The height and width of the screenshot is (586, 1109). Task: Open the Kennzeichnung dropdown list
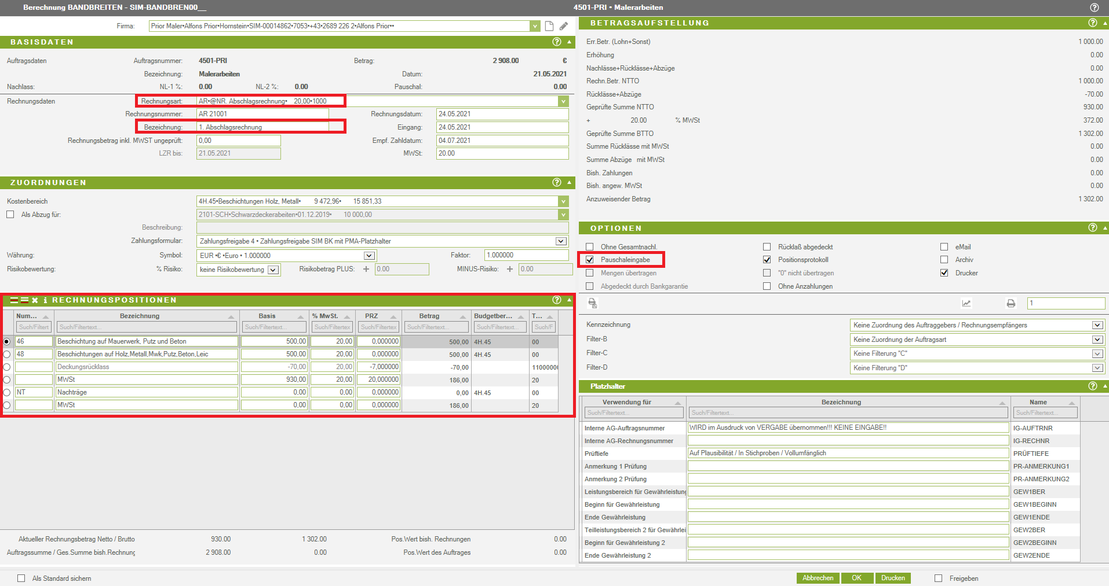[x=1097, y=325]
